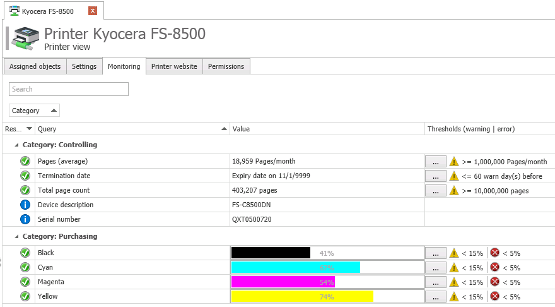Screen dimensions: 555x307
Task: Click the info icon beside Serial number
Action: pos(25,219)
